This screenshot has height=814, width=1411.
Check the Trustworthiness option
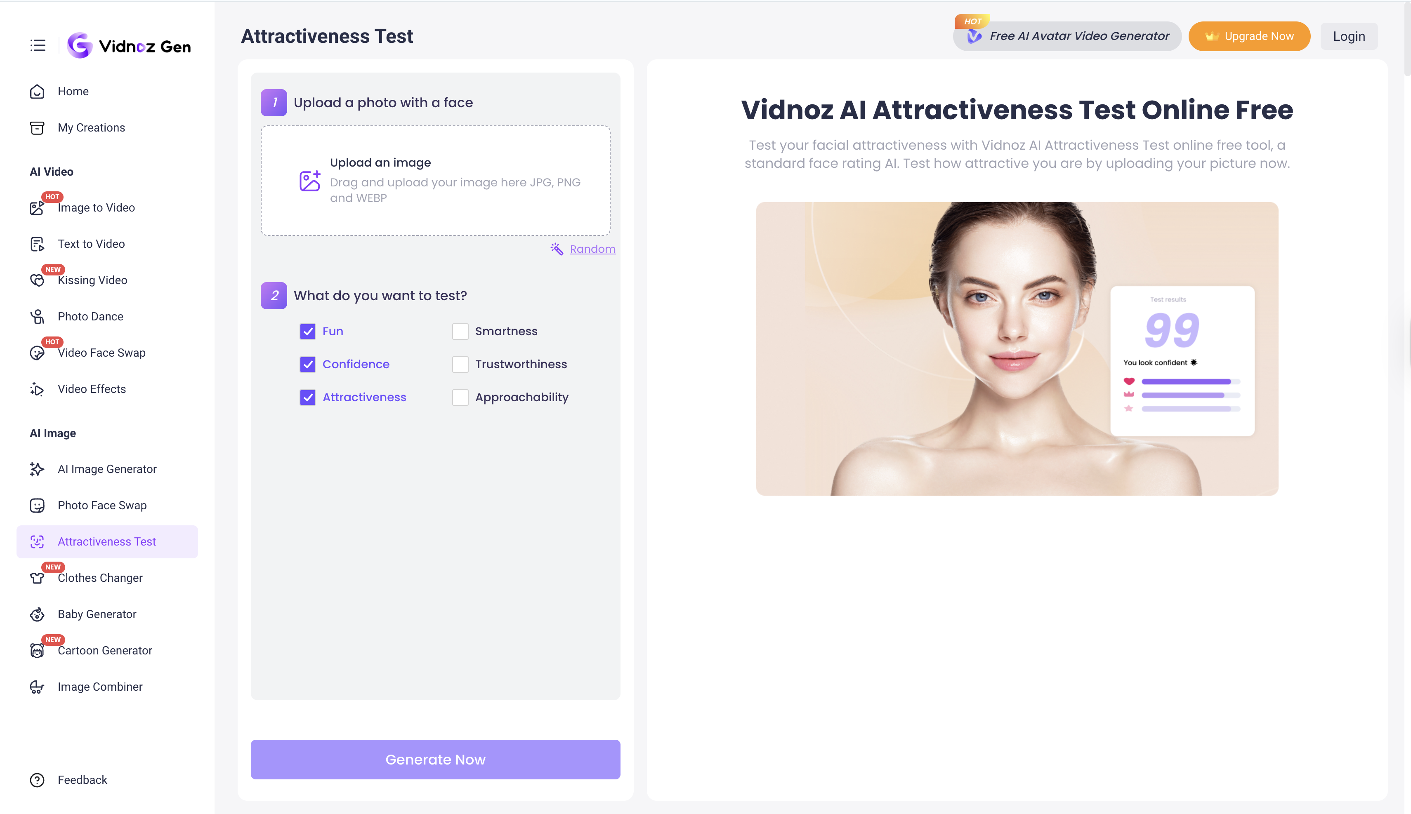[460, 364]
